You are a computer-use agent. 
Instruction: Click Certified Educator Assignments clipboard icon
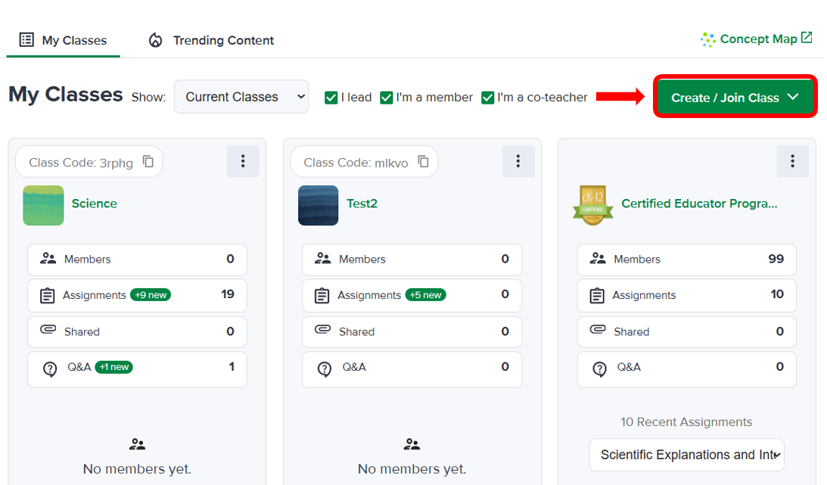pyautogui.click(x=596, y=295)
